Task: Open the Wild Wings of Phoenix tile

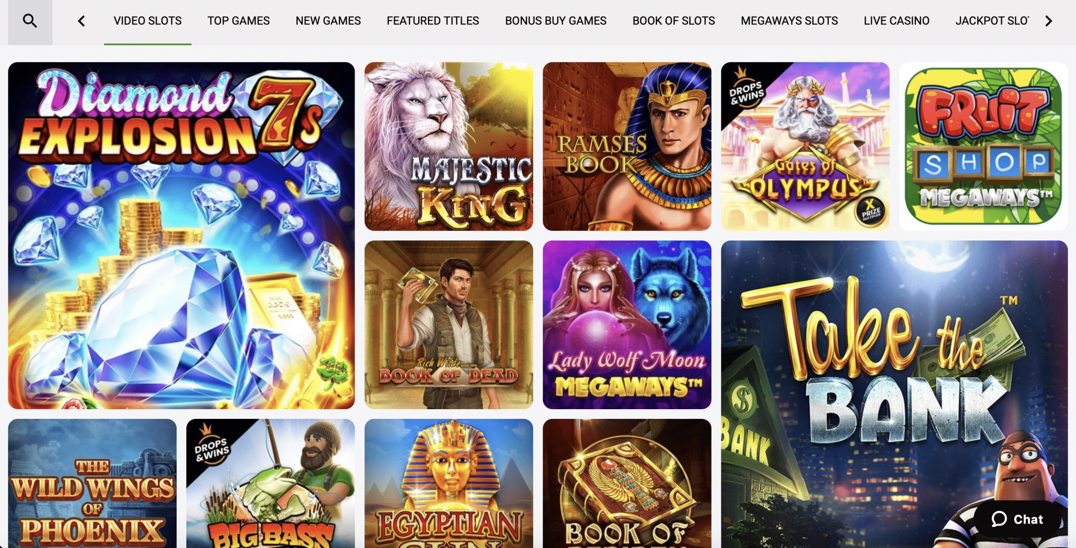Action: pos(92,483)
